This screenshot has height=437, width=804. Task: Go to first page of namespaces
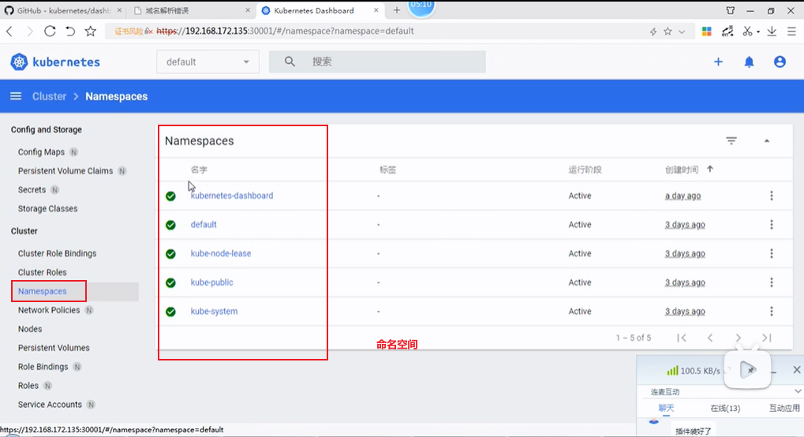[682, 338]
